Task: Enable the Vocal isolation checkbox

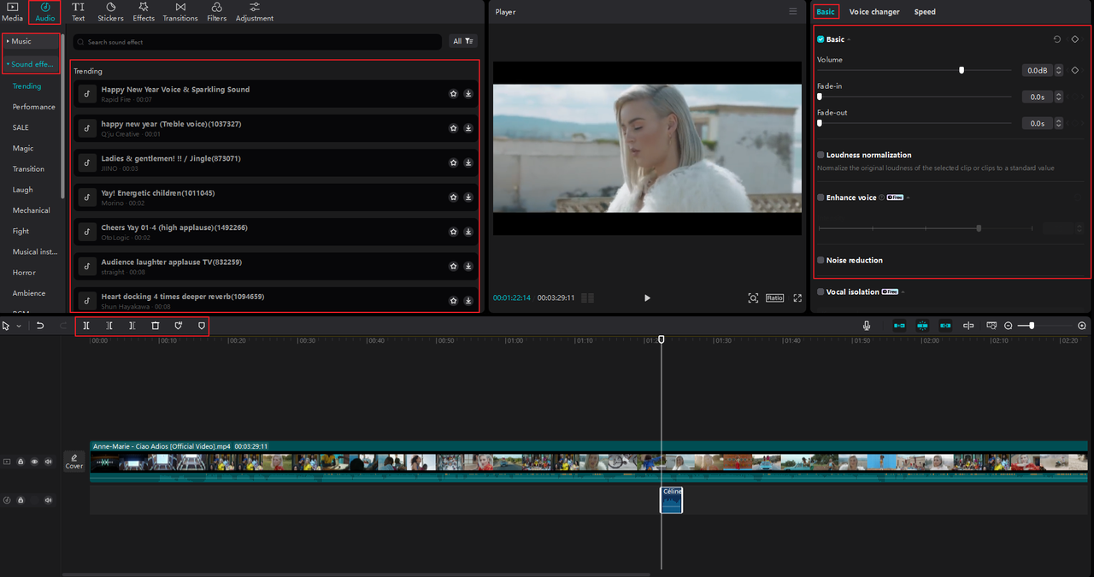Action: click(820, 291)
